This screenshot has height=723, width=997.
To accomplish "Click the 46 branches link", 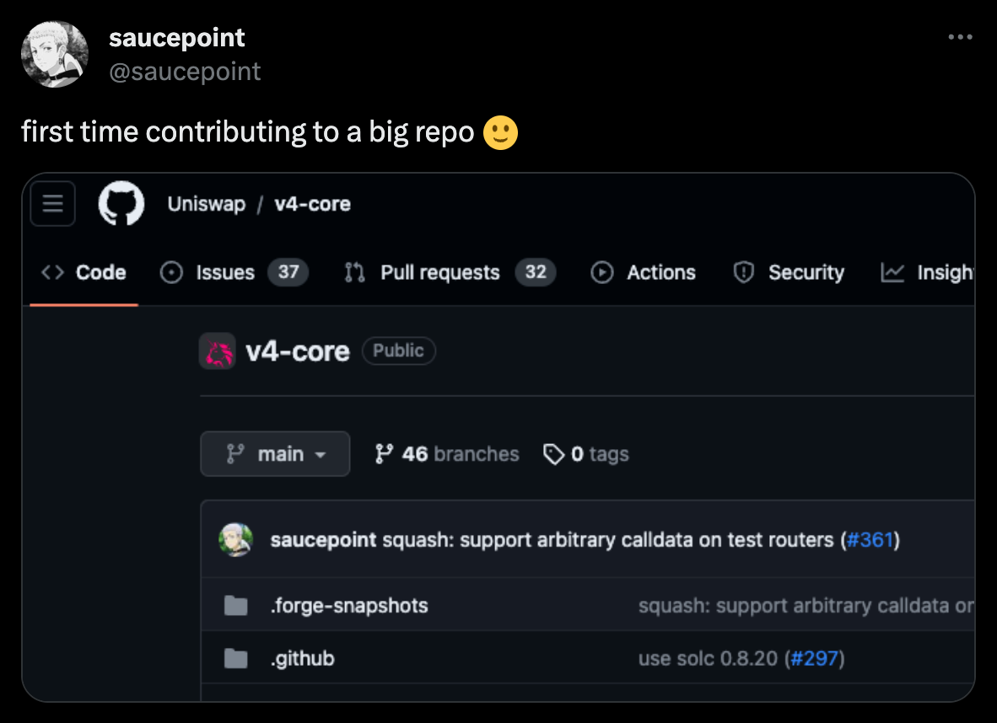I will tap(445, 454).
